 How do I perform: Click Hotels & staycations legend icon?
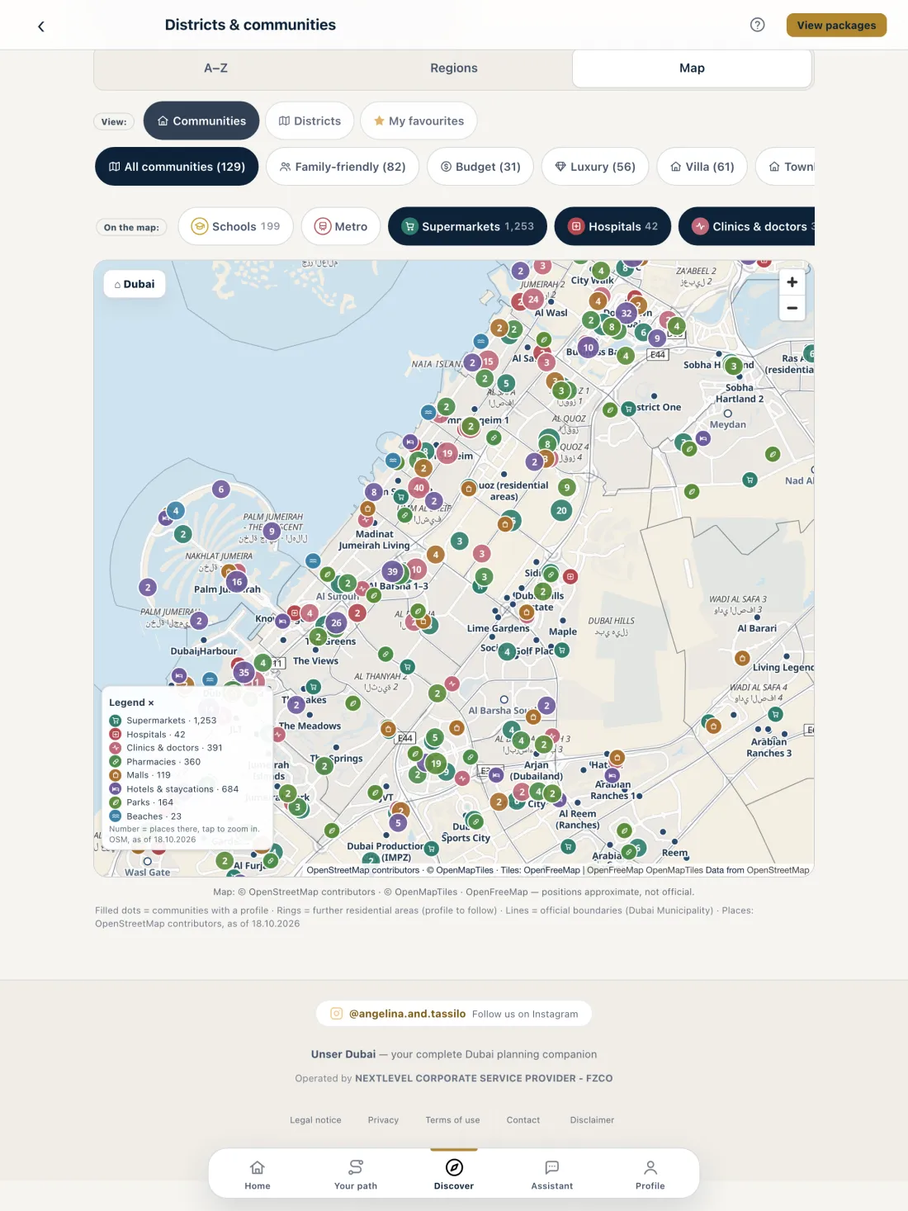(116, 789)
